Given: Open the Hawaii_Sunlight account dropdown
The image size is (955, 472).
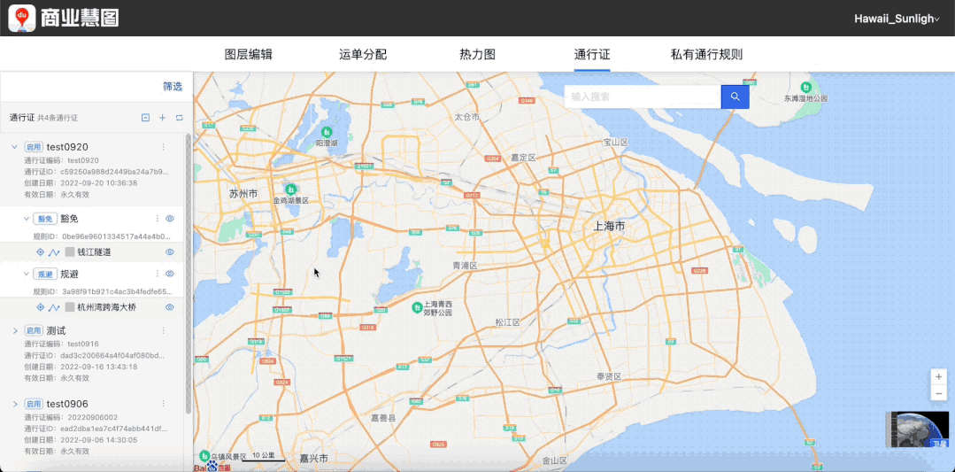Looking at the screenshot, I should [x=896, y=19].
